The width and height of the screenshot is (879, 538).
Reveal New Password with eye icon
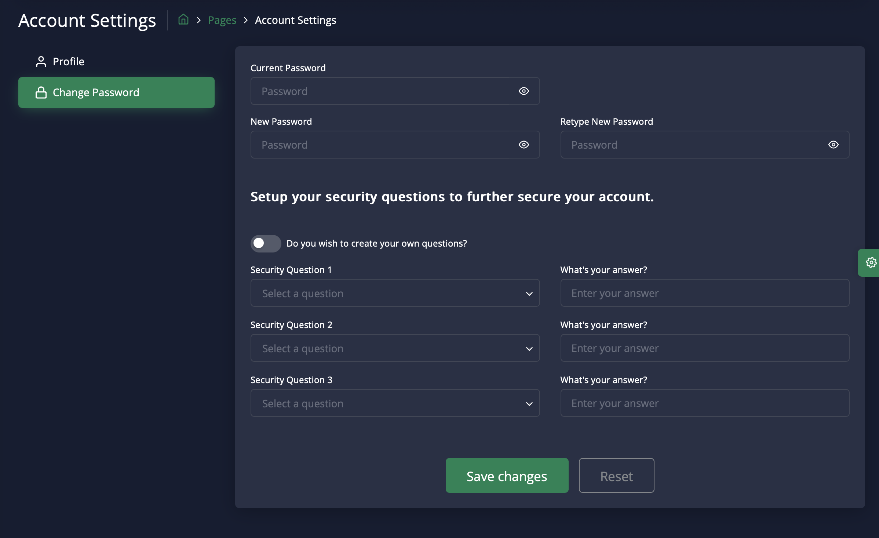[x=524, y=145]
